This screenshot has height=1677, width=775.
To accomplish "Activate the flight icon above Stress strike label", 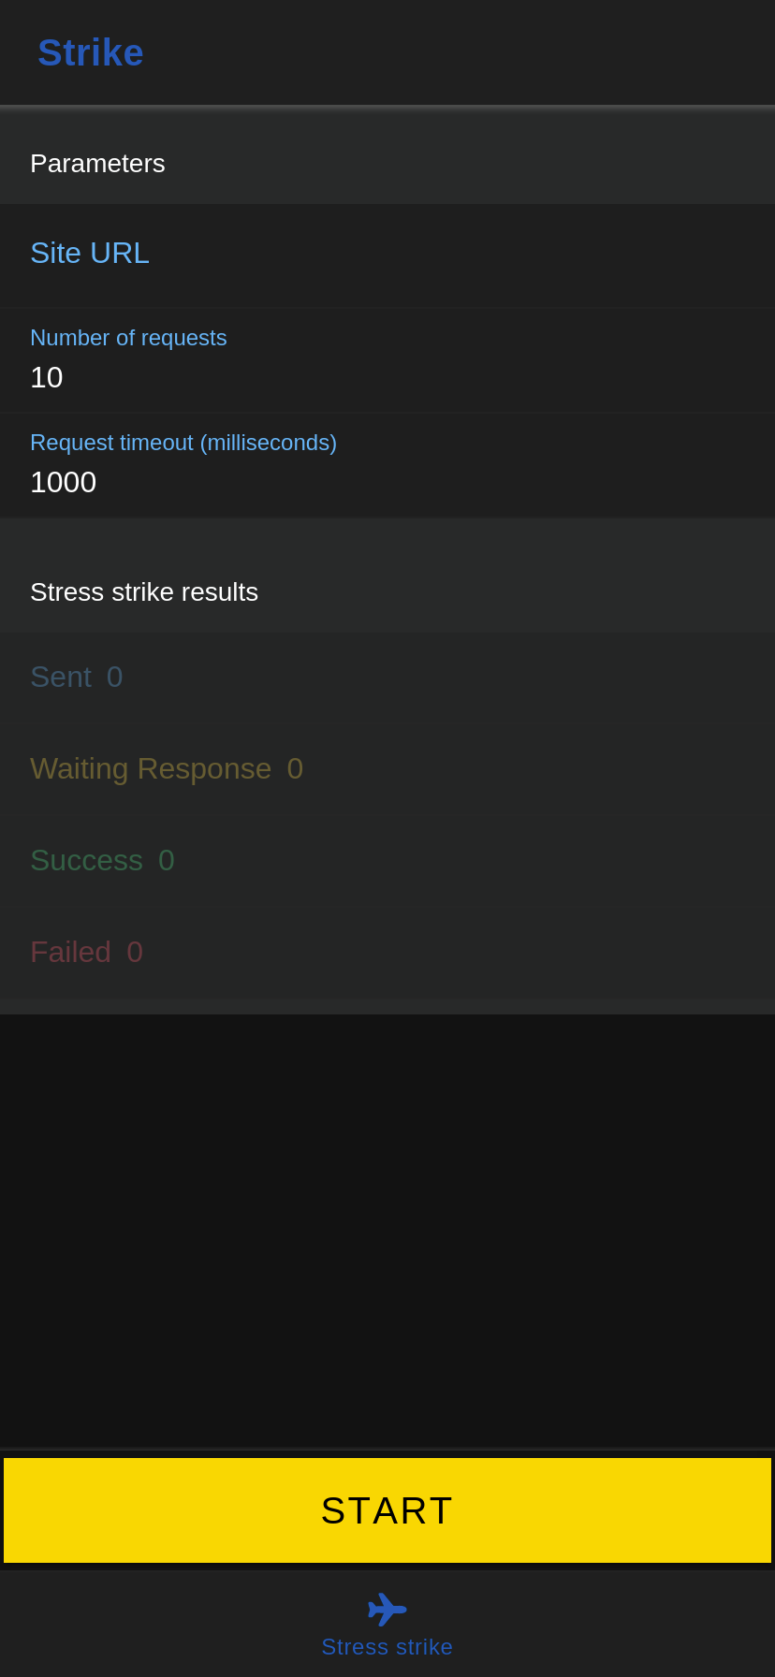I will pyautogui.click(x=387, y=1602).
